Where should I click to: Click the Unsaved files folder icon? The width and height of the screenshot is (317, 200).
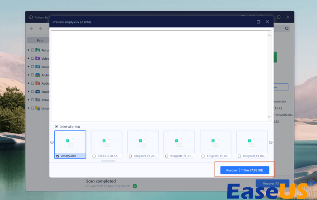click(38, 108)
